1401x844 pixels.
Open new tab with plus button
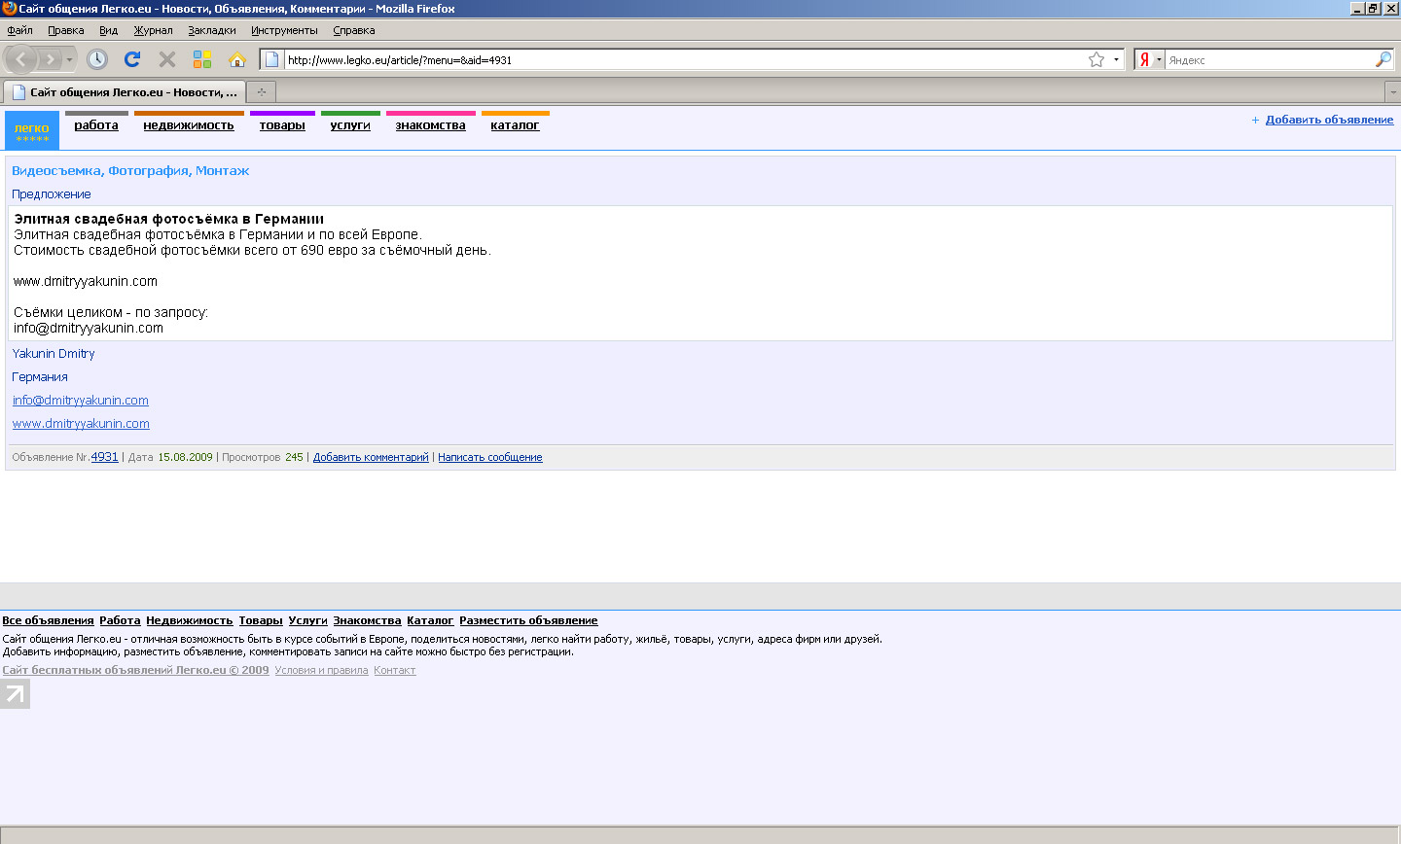point(261,92)
